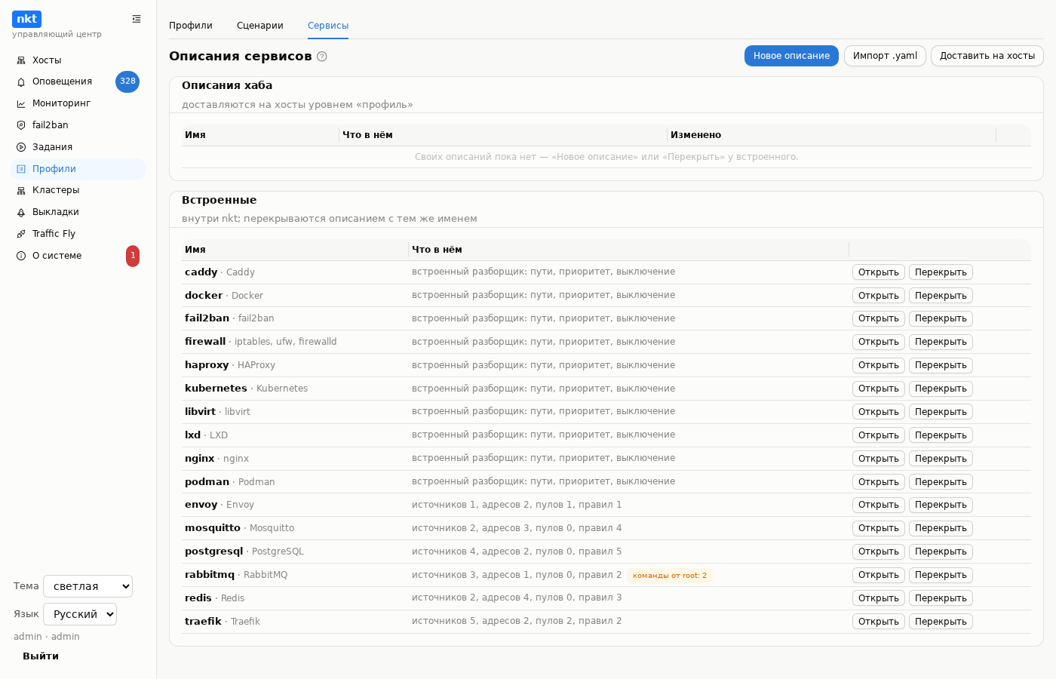
Task: Select the Сервисы tab
Action: (x=328, y=26)
